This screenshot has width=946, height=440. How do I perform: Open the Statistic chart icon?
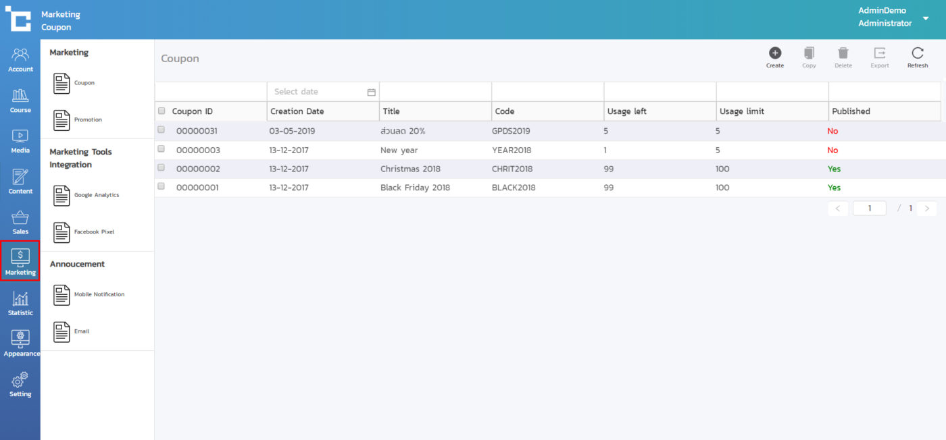[x=20, y=303]
